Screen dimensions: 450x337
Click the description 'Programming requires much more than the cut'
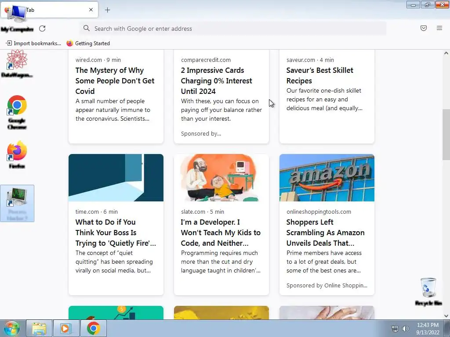(x=221, y=262)
